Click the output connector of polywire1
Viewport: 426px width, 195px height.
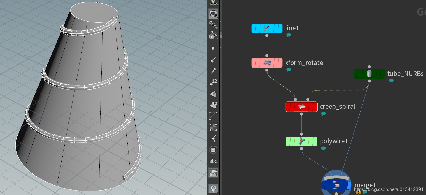coord(302,148)
